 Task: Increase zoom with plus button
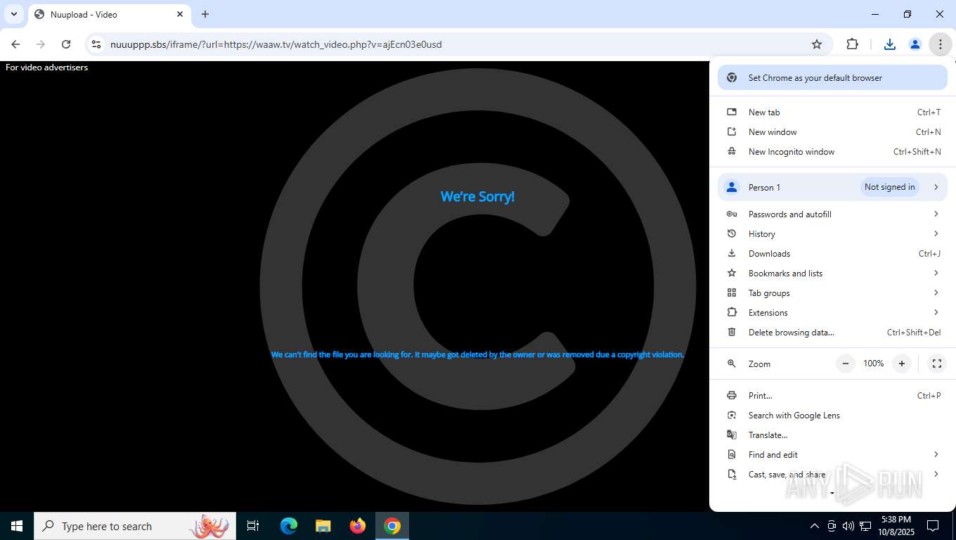pyautogui.click(x=901, y=364)
